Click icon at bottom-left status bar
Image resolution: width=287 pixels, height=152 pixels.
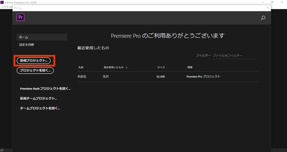click(2, 150)
